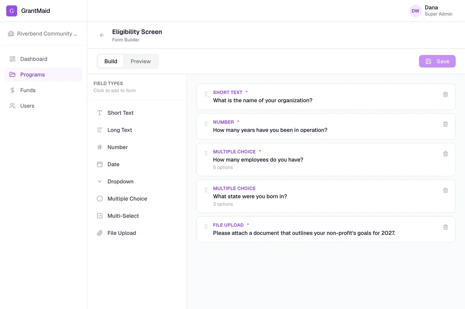Viewport: 465px width, 309px height.
Task: Click the Save button
Action: (x=437, y=61)
